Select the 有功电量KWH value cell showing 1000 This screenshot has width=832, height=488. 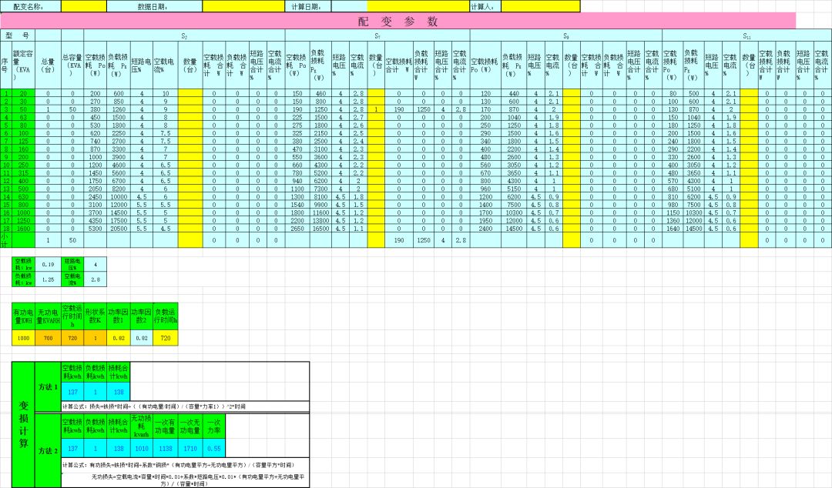pyautogui.click(x=23, y=338)
